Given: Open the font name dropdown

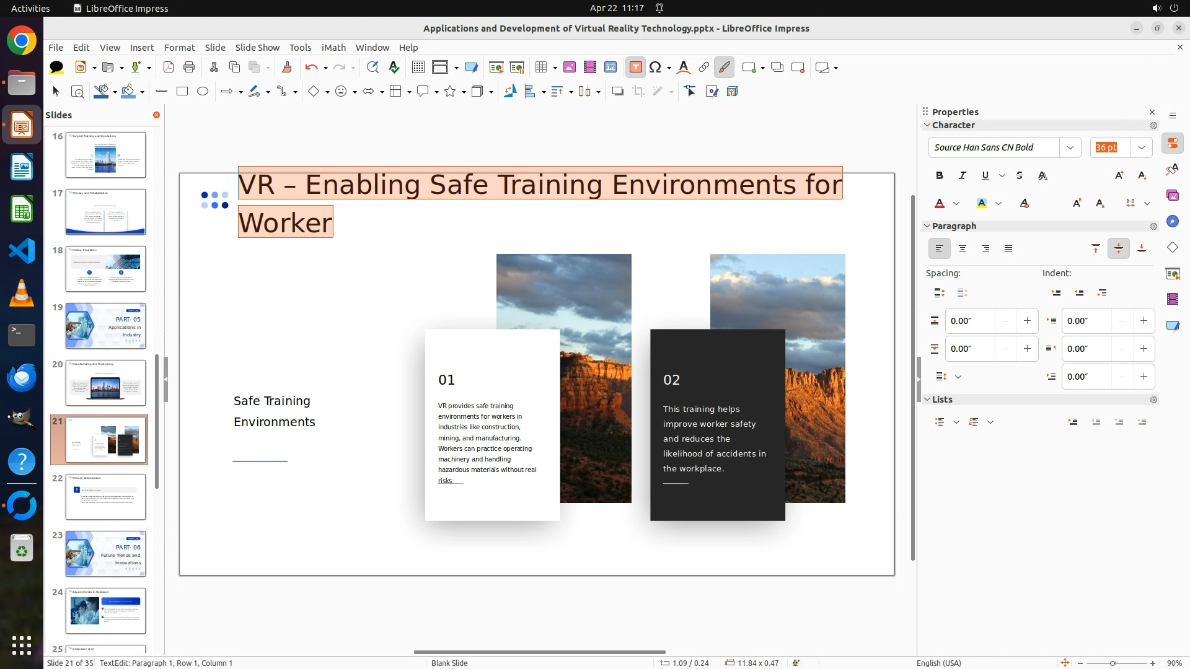Looking at the screenshot, I should (x=1070, y=147).
